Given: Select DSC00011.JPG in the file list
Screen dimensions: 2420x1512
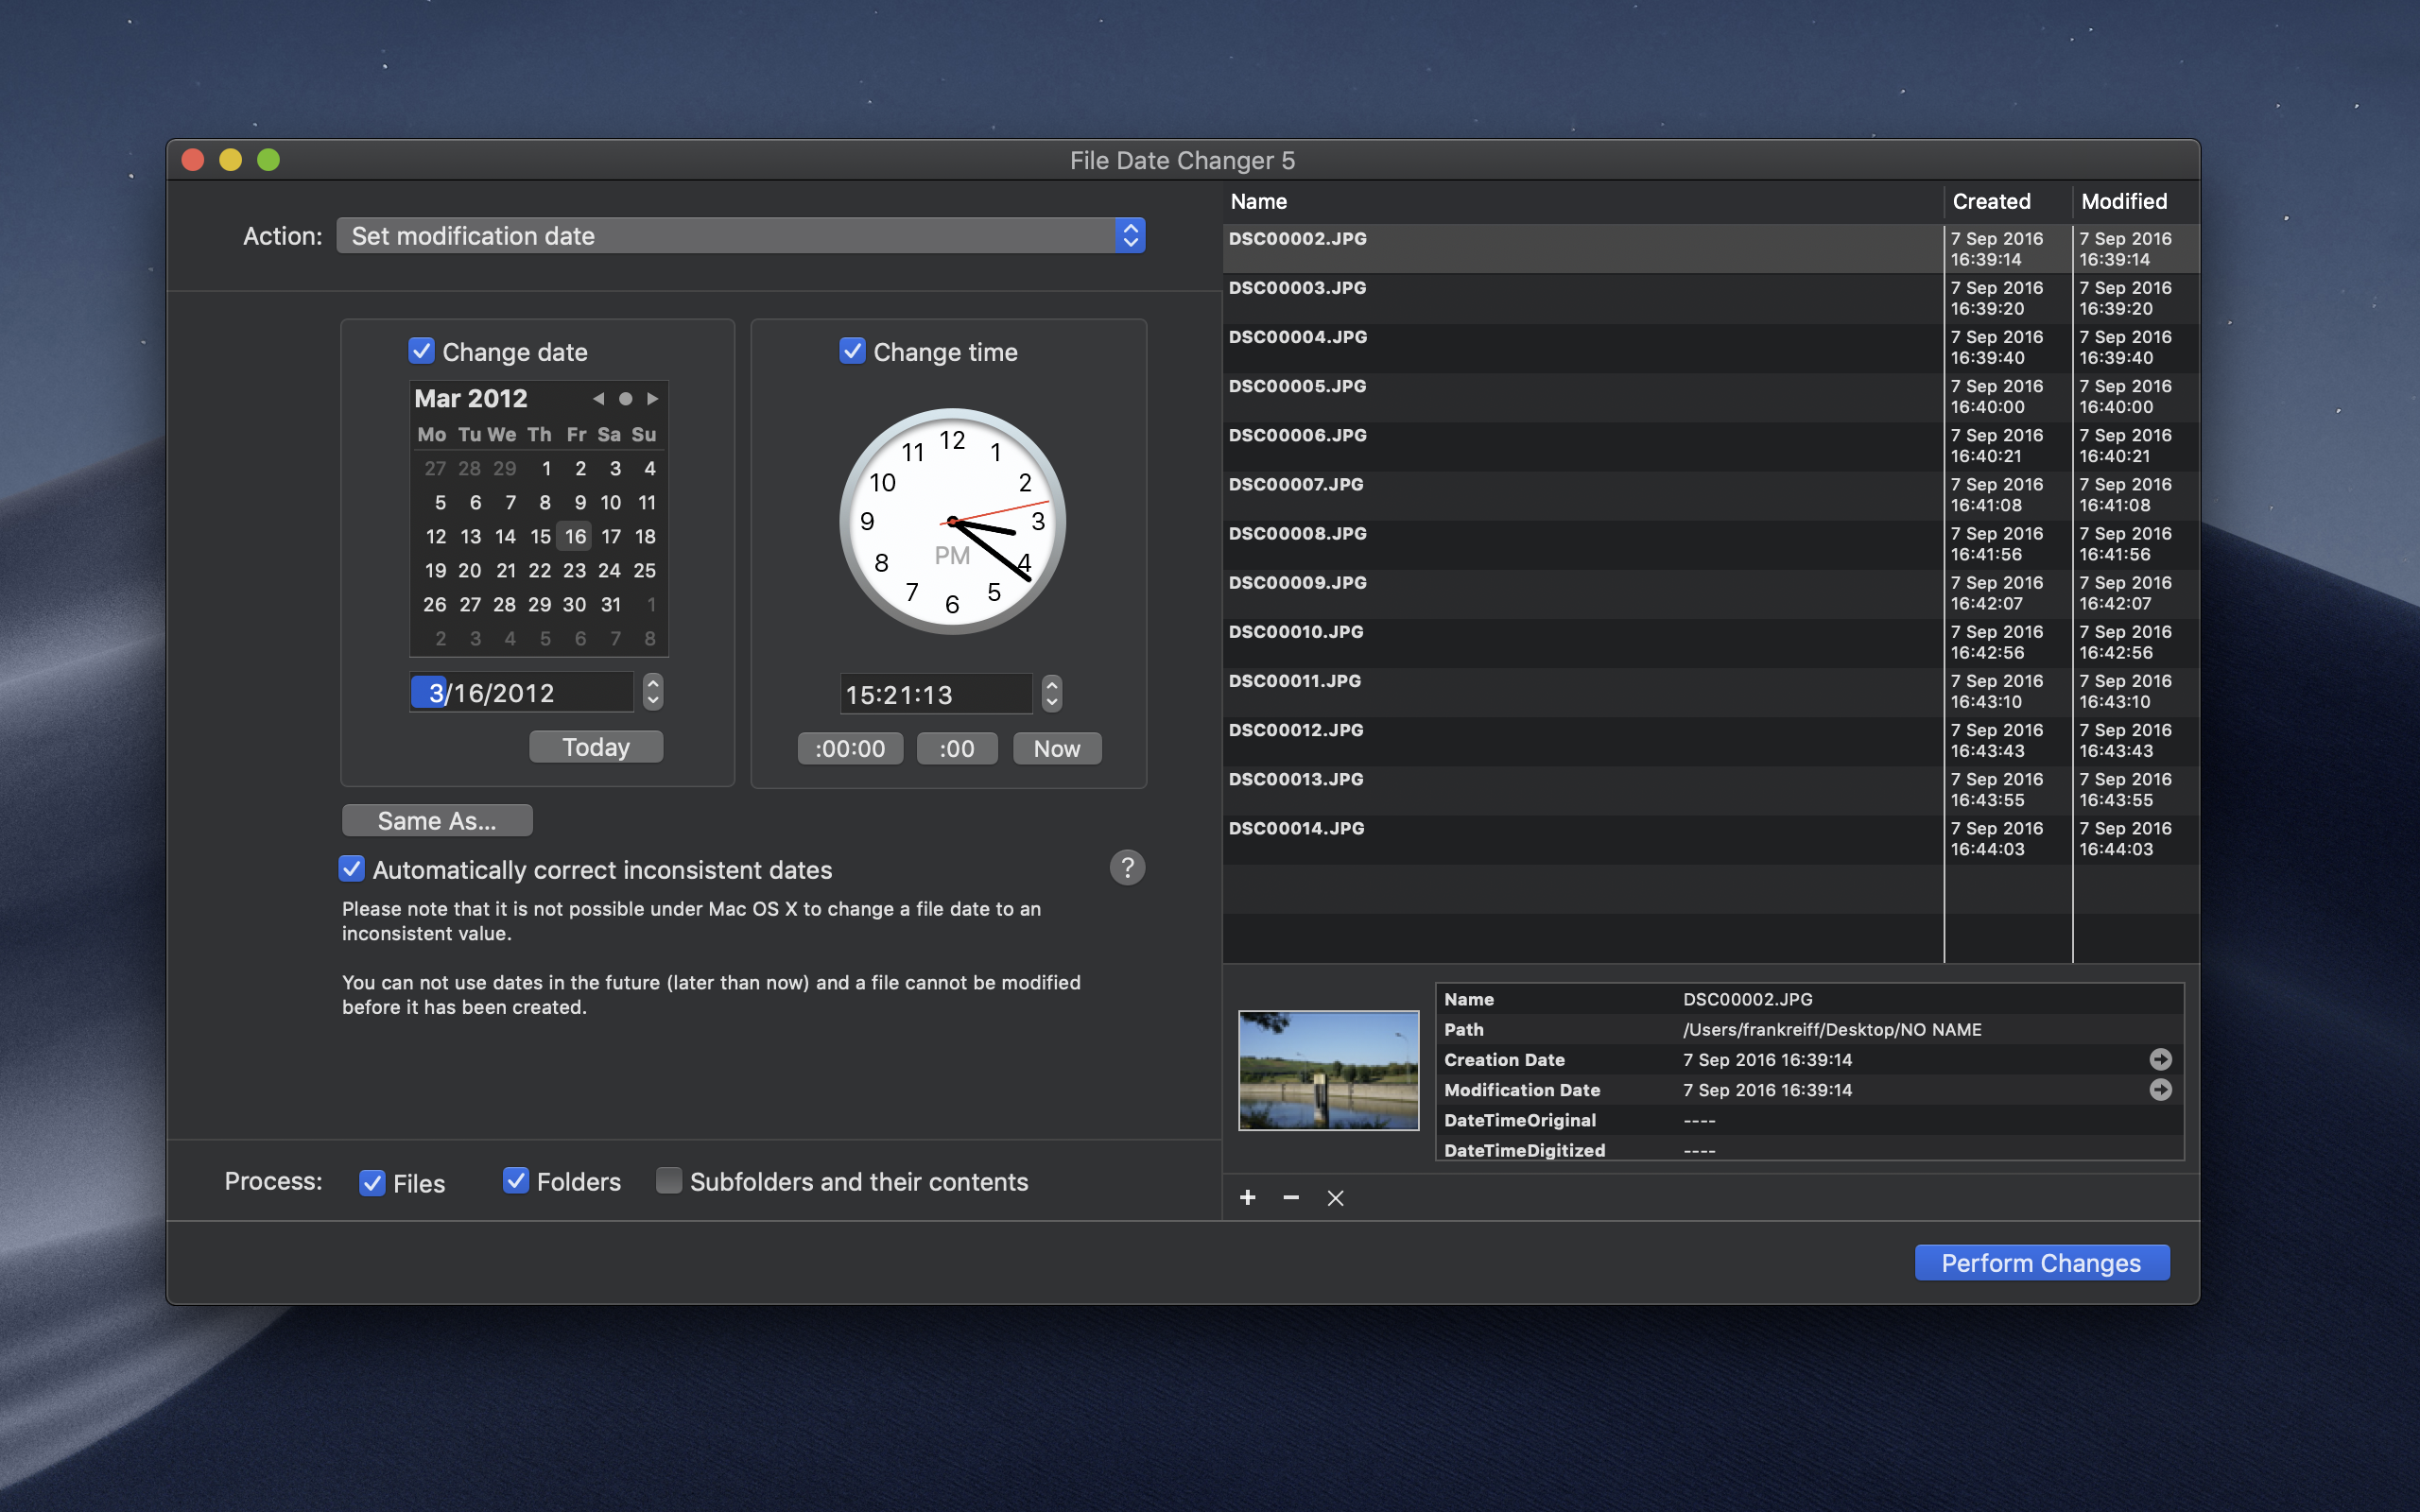Looking at the screenshot, I should click(1710, 691).
